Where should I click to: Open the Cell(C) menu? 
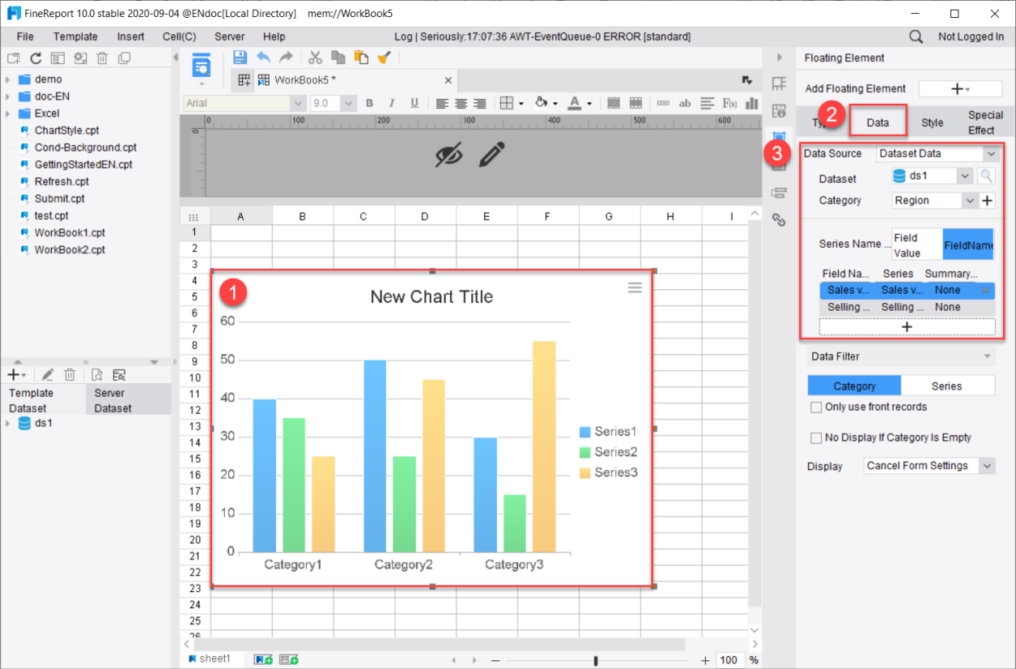click(179, 36)
